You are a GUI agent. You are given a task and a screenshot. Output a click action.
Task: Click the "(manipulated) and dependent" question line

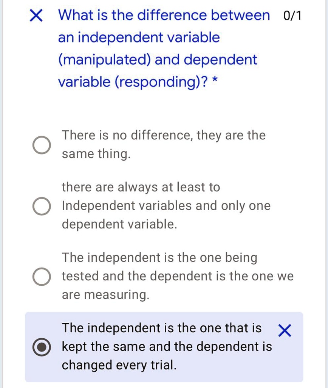(x=158, y=60)
